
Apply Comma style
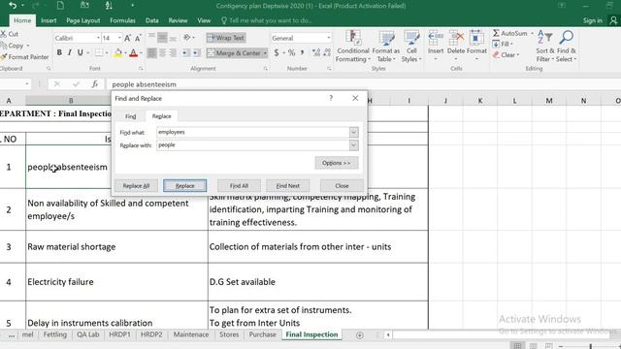[302, 52]
